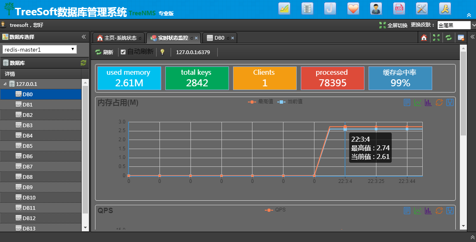This screenshot has width=476, height=242.
Task: Collapse the 127.0.0.1 tree node
Action: pos(5,84)
